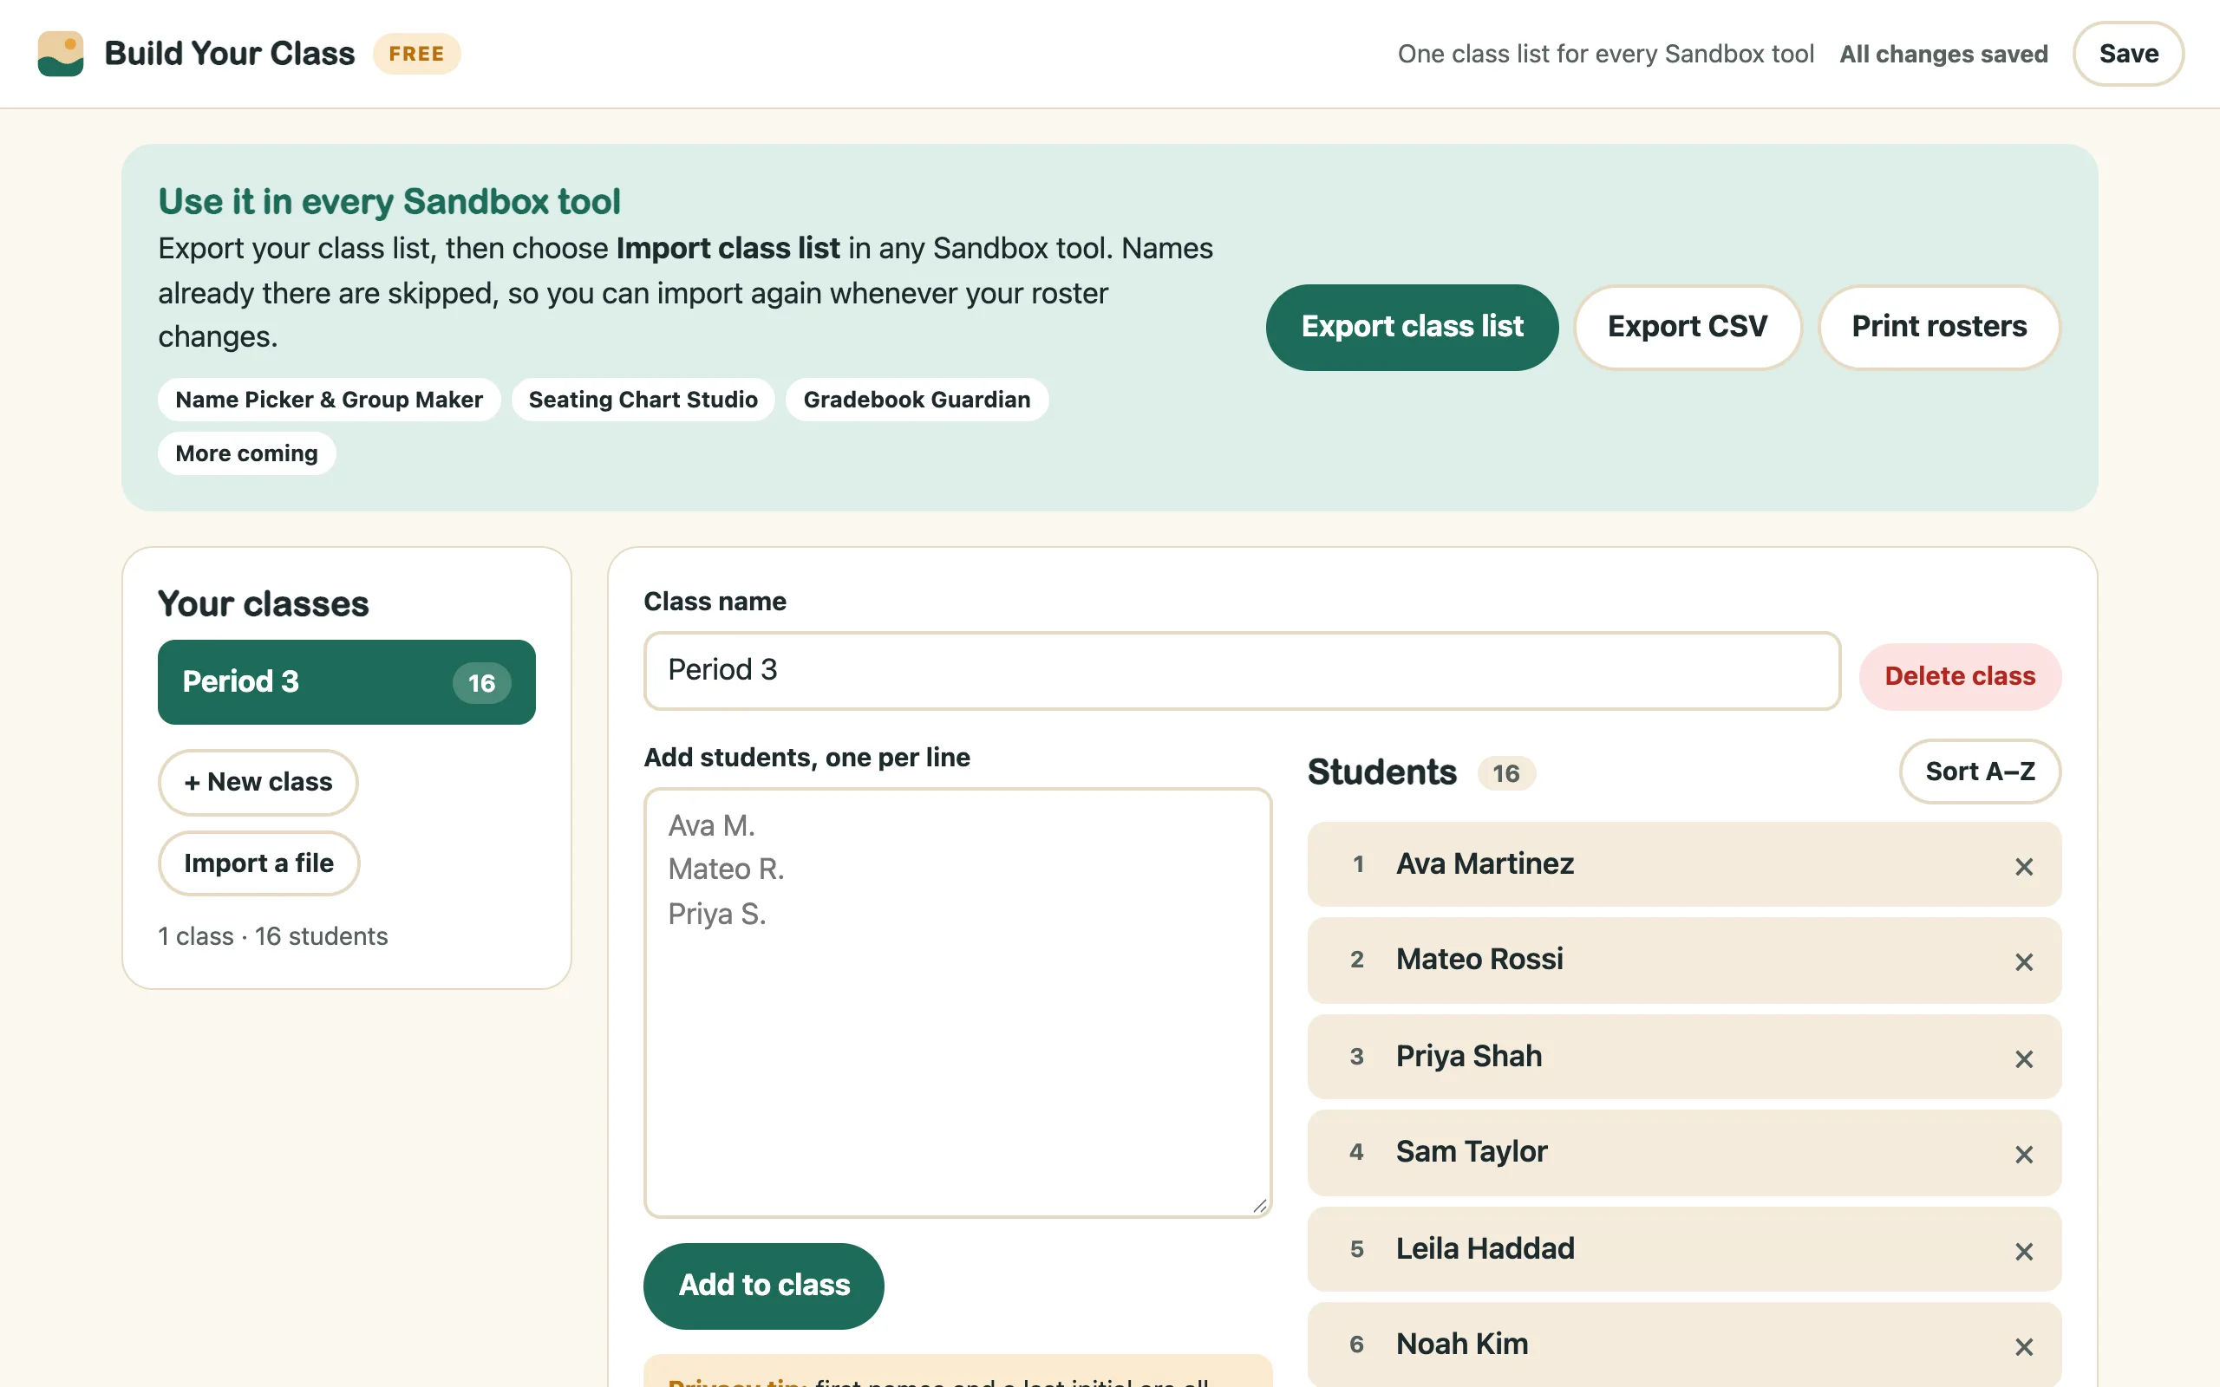Click Import a file

[258, 863]
